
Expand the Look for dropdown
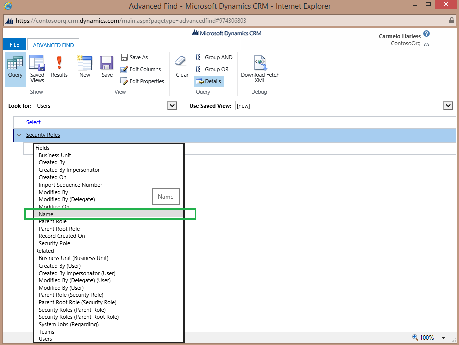172,106
